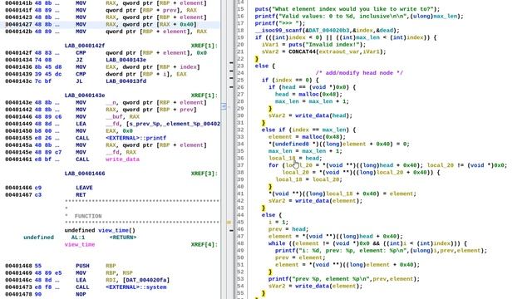Select the __buf MOV row at 00401446

coord(72,117)
